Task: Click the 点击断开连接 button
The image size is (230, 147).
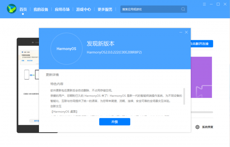Action: point(202,44)
